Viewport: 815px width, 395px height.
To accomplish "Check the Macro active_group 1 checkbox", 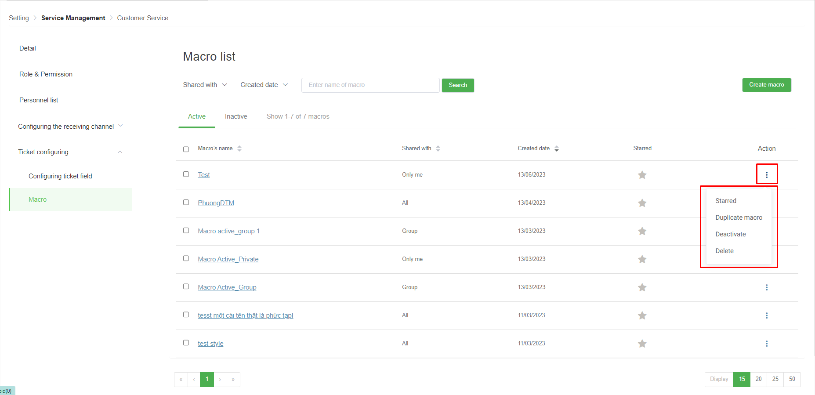I will 186,230.
